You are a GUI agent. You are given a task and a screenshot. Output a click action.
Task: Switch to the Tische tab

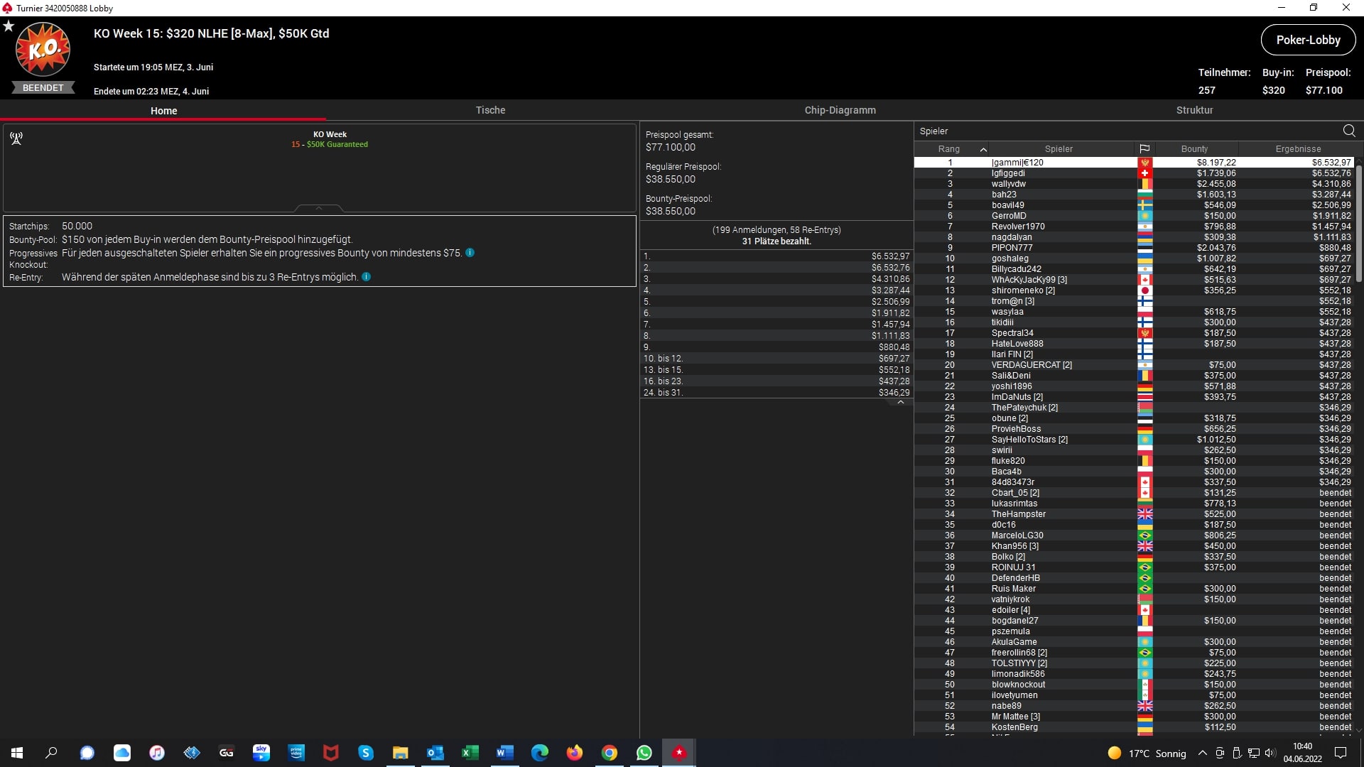click(490, 110)
